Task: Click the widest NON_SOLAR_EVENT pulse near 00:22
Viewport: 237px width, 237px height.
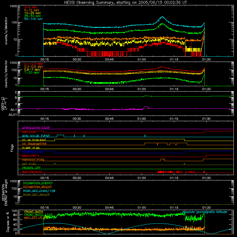Action: [x=60, y=136]
